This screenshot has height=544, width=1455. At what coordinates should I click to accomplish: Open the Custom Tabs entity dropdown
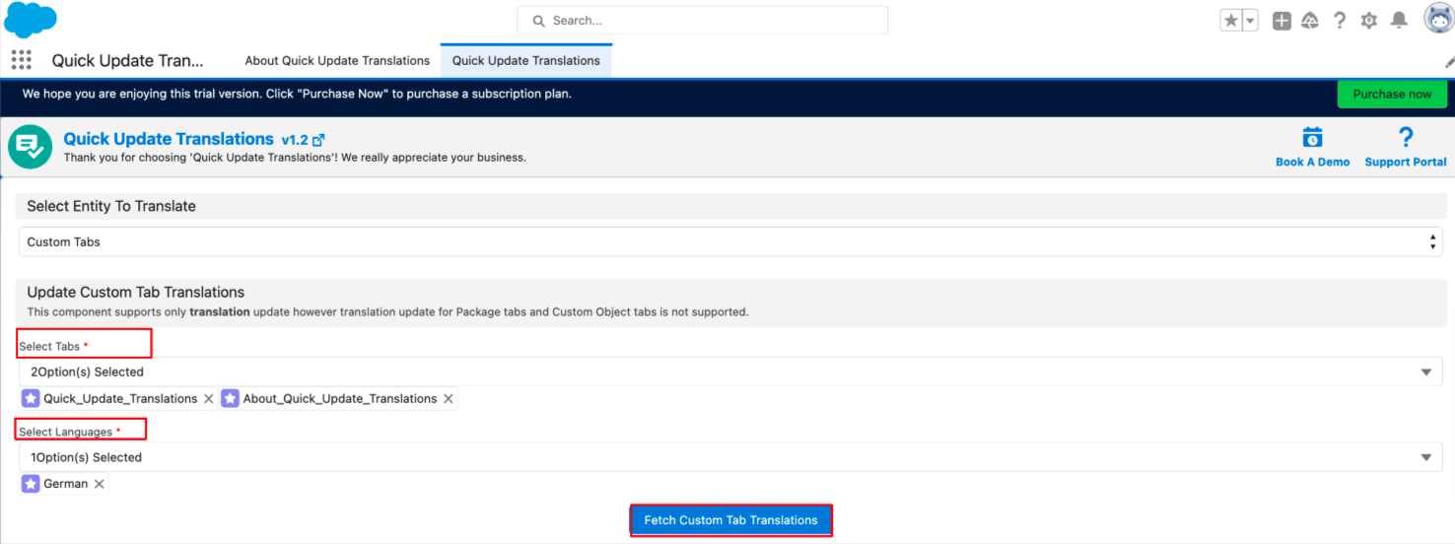coord(730,241)
